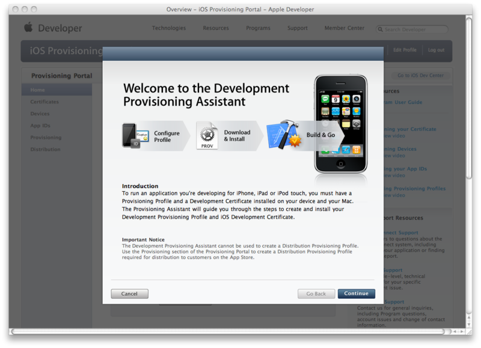481x348 pixels.
Task: Click the Go Back button
Action: pos(316,294)
